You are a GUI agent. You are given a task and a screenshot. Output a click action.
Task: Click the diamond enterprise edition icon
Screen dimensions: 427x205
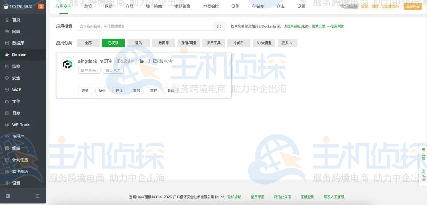(343, 6)
